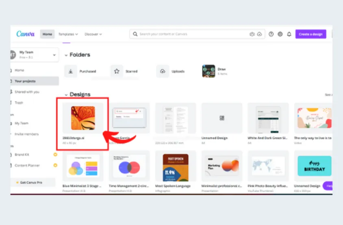This screenshot has height=225, width=343.
Task: Open the help question mark icon
Action: tap(271, 34)
